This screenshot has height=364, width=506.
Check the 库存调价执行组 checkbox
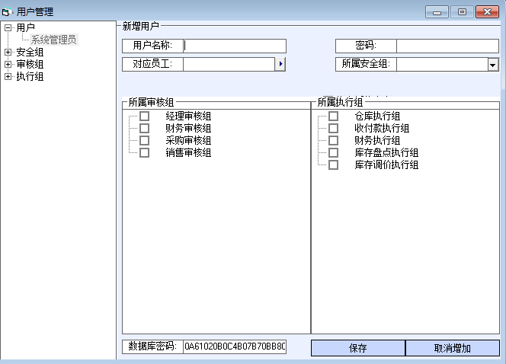[333, 165]
